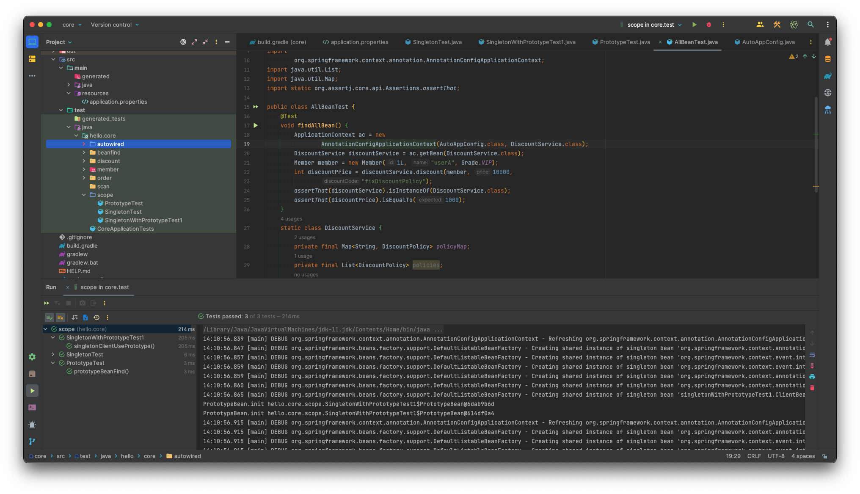Open the Terminal tool window
This screenshot has height=494, width=860.
click(32, 408)
